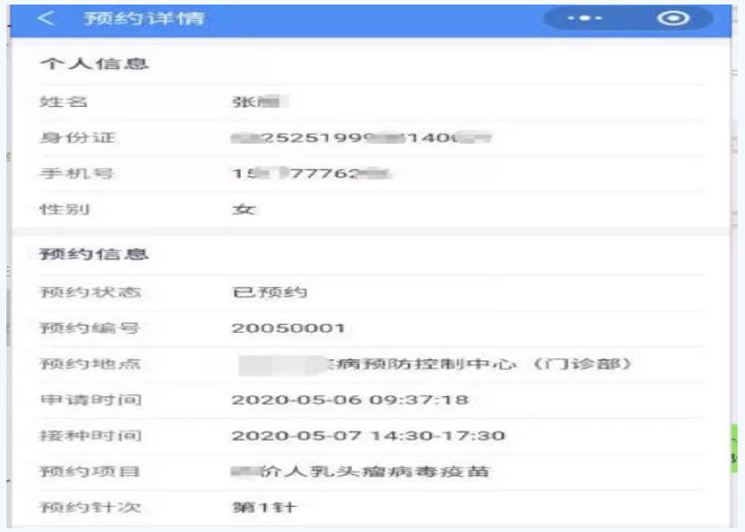Click the 身份证 label
This screenshot has width=745, height=532.
coord(78,138)
